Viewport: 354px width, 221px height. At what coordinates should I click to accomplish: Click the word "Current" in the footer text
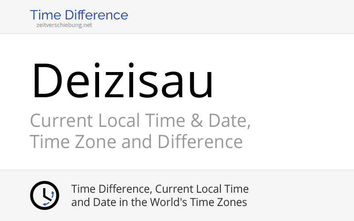(x=176, y=189)
